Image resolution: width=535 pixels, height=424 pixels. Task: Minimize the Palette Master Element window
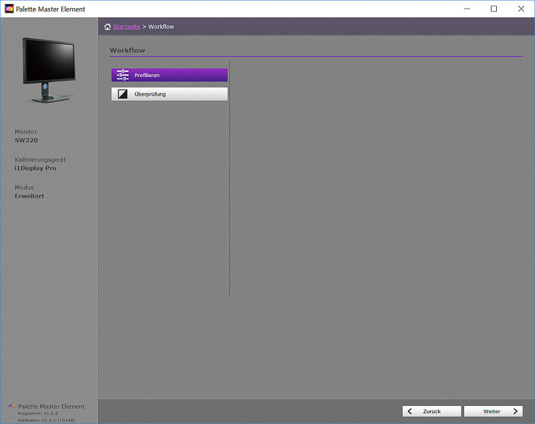click(x=467, y=9)
